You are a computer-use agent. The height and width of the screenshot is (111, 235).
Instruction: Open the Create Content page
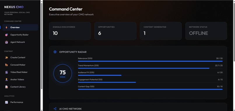(x=20, y=58)
